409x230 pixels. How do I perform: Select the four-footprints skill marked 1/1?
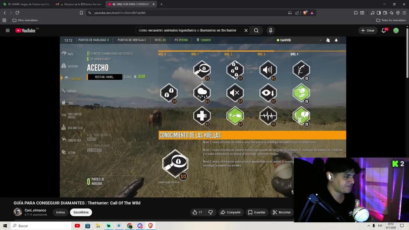235,70
